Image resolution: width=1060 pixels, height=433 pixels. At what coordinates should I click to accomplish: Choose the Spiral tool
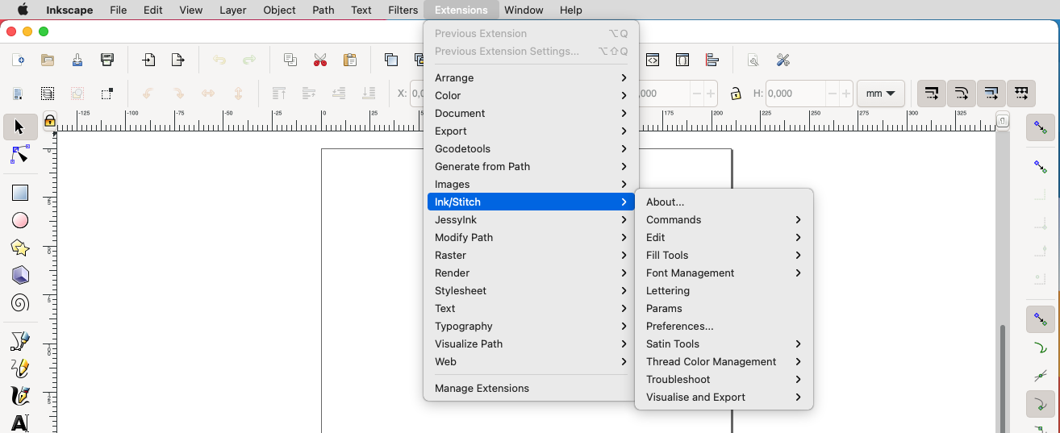[x=20, y=302]
